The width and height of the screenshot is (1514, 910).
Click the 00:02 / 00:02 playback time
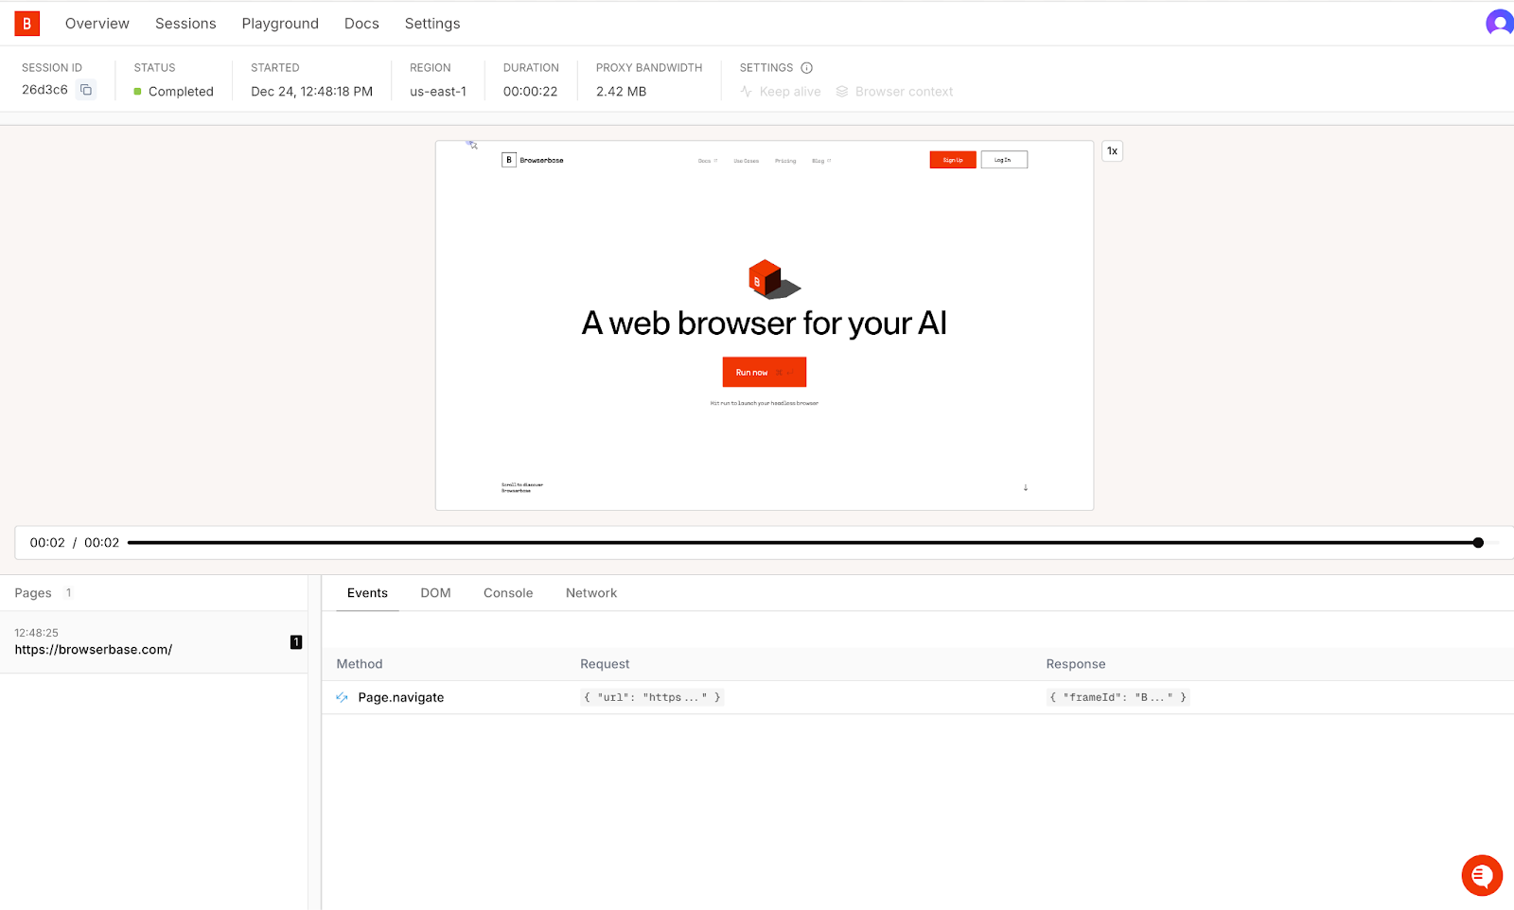[75, 543]
